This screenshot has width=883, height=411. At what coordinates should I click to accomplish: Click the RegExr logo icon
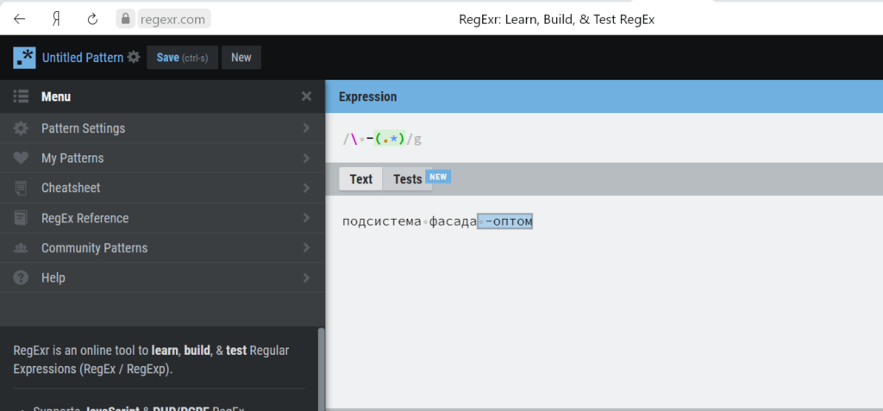pos(24,58)
